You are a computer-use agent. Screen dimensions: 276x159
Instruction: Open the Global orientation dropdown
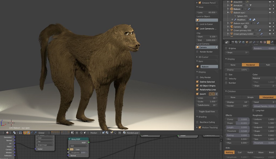click(x=44, y=133)
